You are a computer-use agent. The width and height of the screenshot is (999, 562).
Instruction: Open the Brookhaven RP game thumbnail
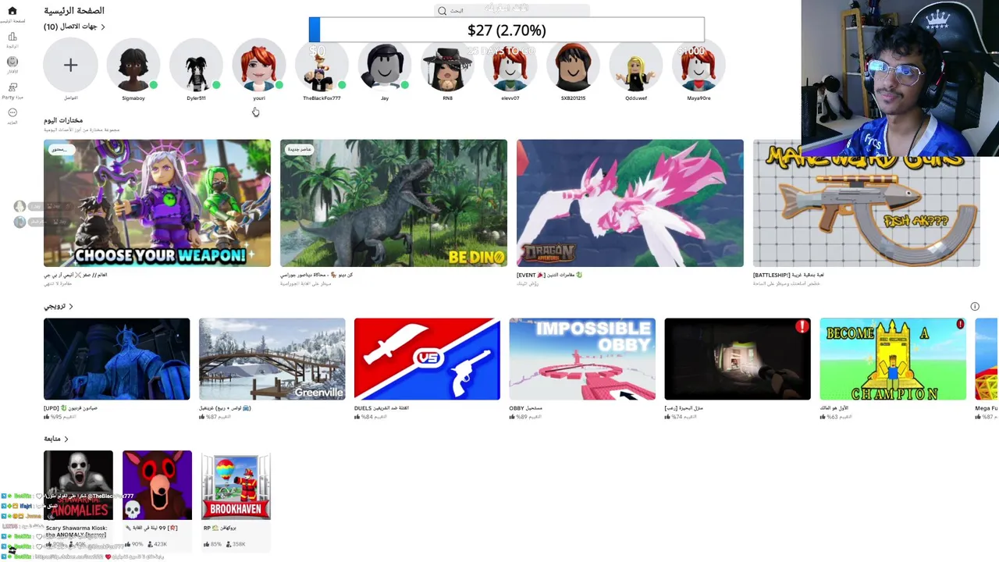(x=236, y=485)
